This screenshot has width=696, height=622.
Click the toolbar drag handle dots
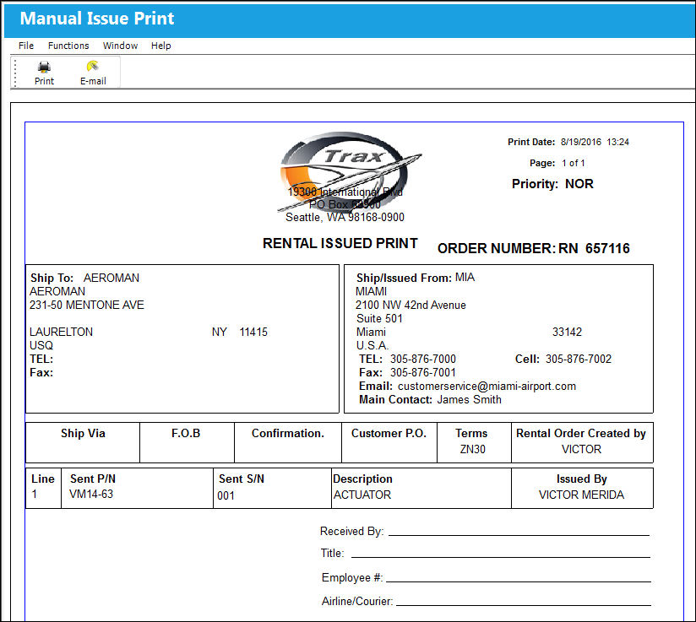pyautogui.click(x=15, y=73)
